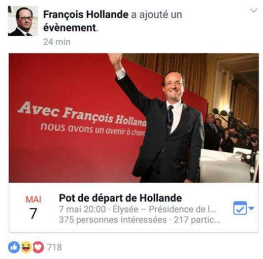Click the 'a ajouté un' header text

pos(157,14)
